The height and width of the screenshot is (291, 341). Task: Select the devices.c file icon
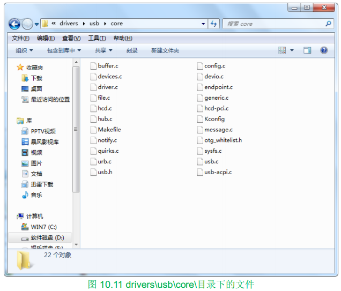93,76
